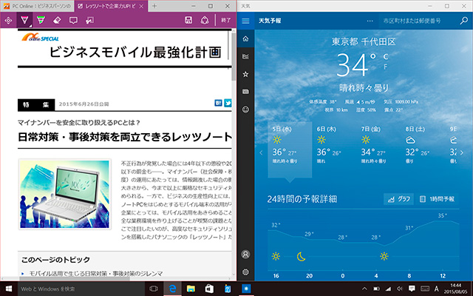The image size is (473, 296).
Task: Select the Eraser tool in web note
Action: (57, 20)
